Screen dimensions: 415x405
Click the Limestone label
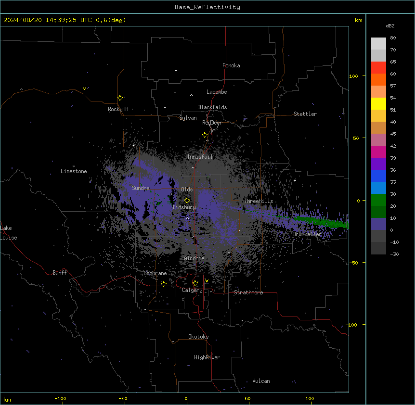(x=74, y=171)
